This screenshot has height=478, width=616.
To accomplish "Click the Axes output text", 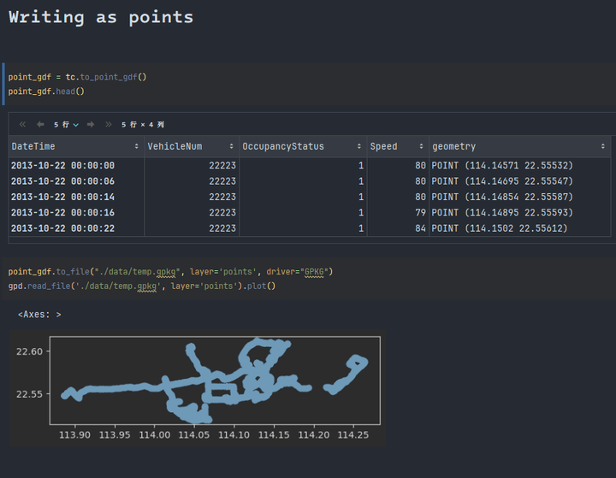I will click(x=39, y=315).
